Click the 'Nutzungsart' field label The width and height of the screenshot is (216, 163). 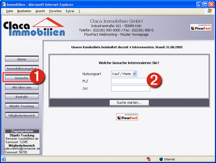(92, 74)
